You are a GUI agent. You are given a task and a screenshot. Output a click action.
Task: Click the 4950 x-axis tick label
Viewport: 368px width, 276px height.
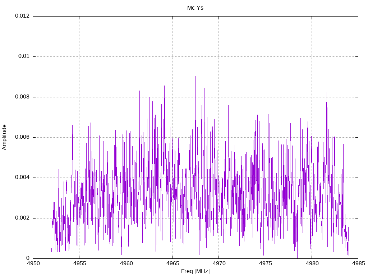point(33,263)
